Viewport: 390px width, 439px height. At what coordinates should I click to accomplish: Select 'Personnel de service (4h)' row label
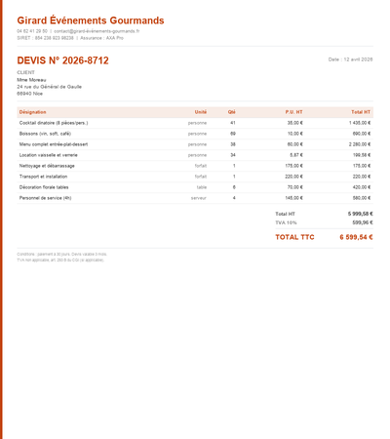[x=45, y=198]
